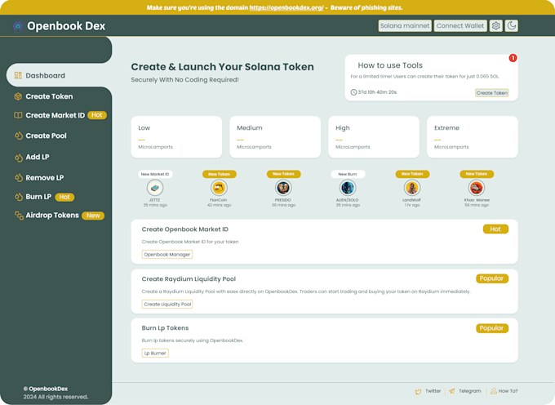Click the Burn Lp Tokens heading
Screen dimensions: 555x405
click(x=165, y=328)
